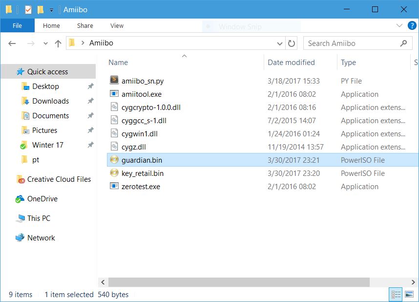Open the Customize Quick Access Toolbar dropdown
The width and height of the screenshot is (419, 302).
pyautogui.click(x=51, y=10)
